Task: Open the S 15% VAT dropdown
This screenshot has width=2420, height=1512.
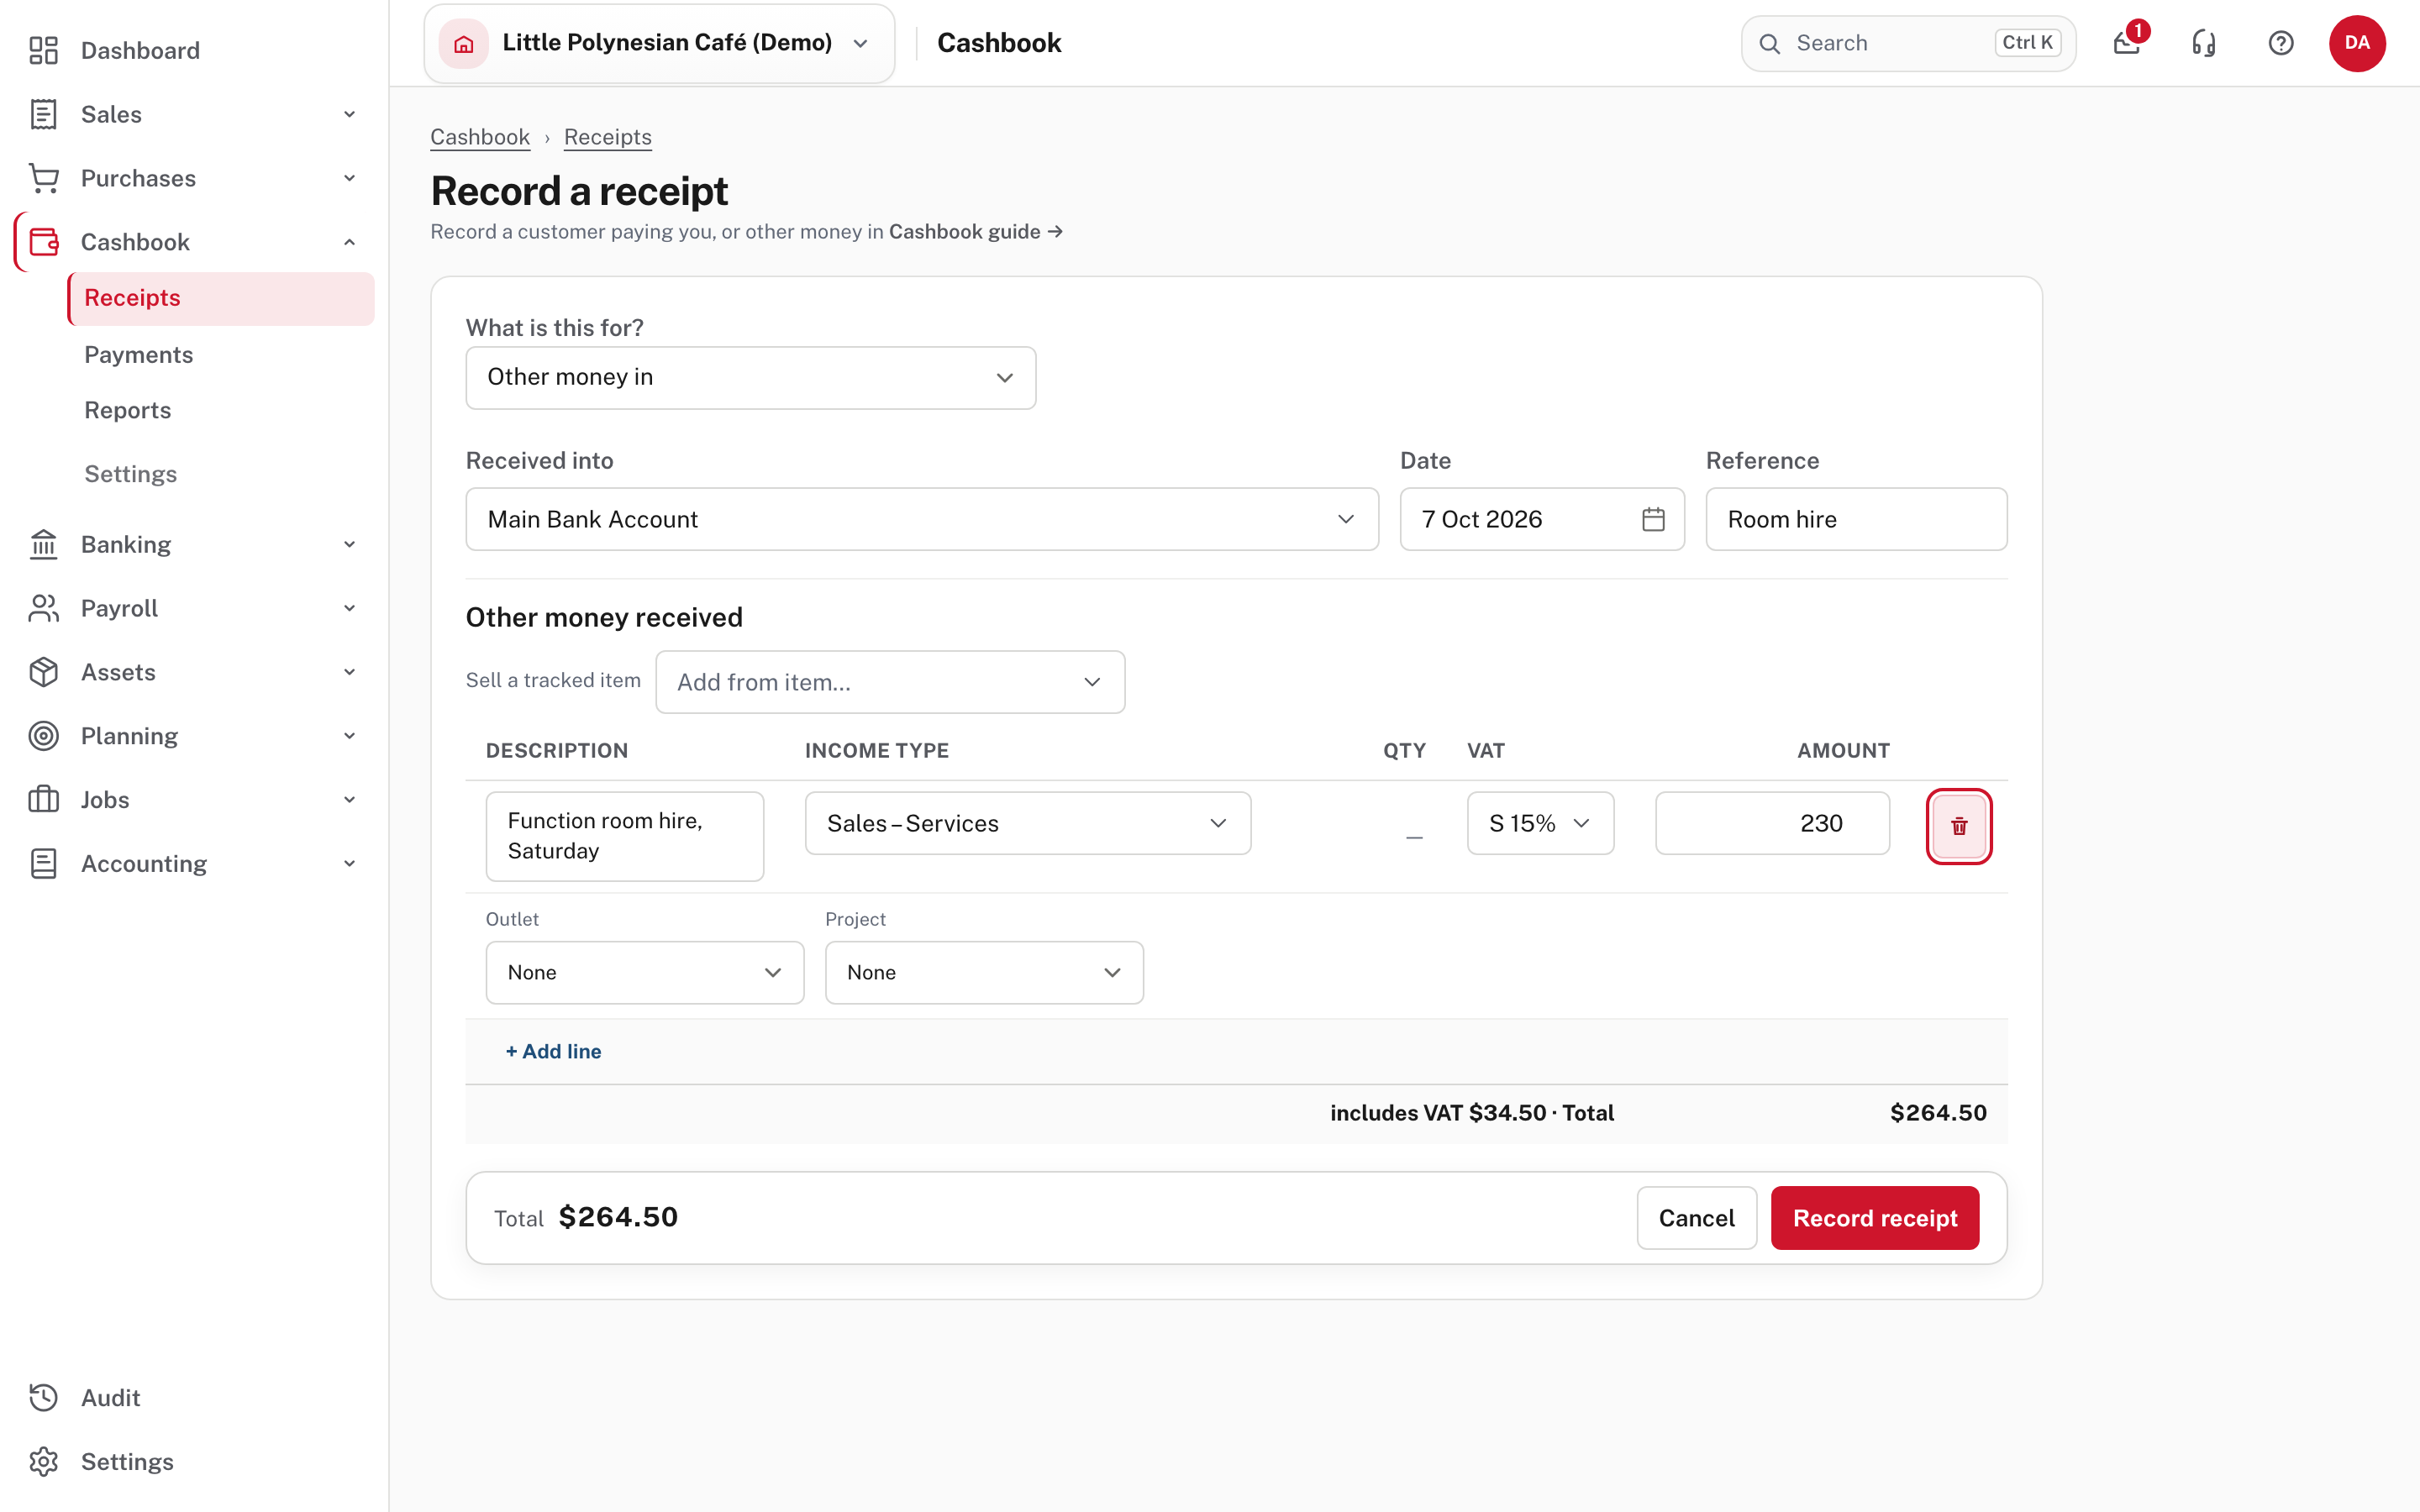Action: (x=1540, y=823)
